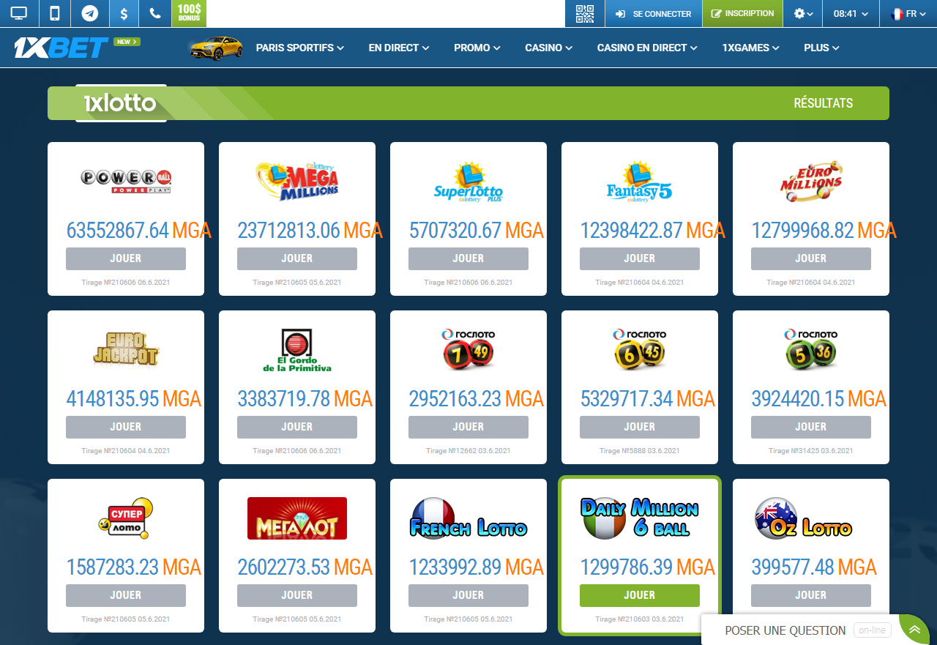Expand the PROMO menu
Image resolution: width=937 pixels, height=645 pixels.
[x=477, y=48]
